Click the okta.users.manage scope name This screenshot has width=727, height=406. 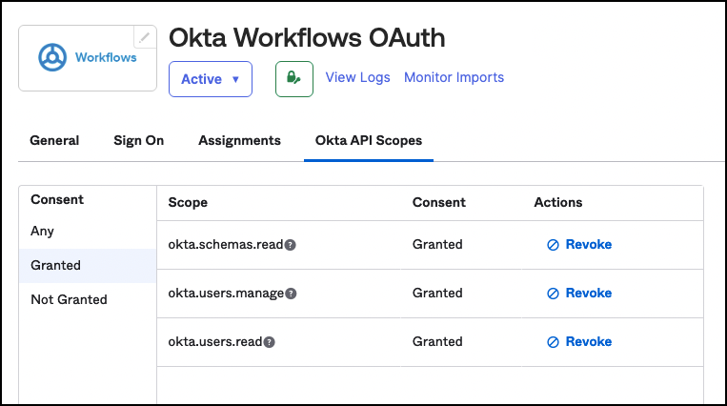click(x=226, y=294)
